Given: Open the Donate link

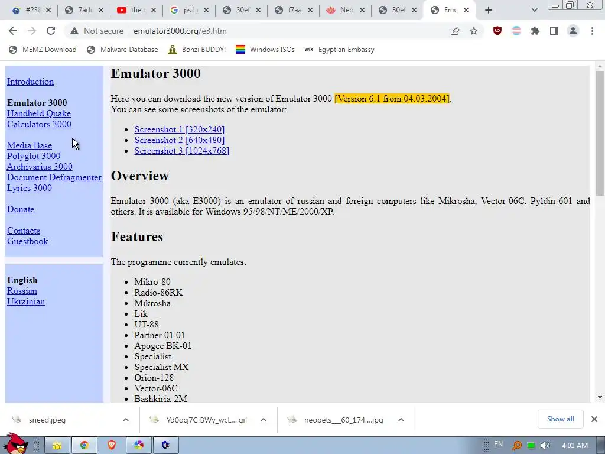Looking at the screenshot, I should [21, 209].
